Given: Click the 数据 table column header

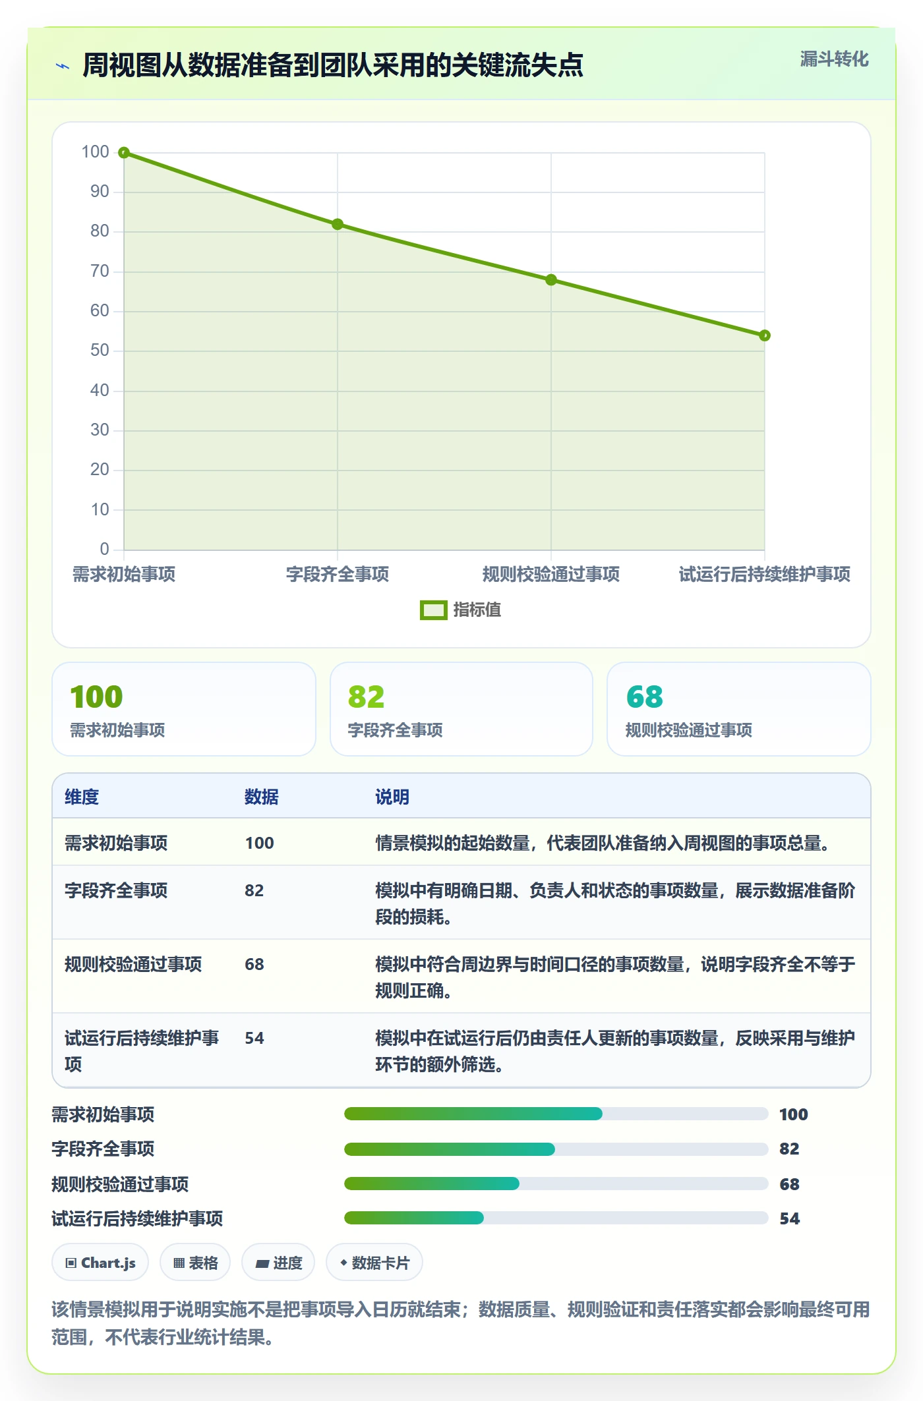Looking at the screenshot, I should [262, 797].
